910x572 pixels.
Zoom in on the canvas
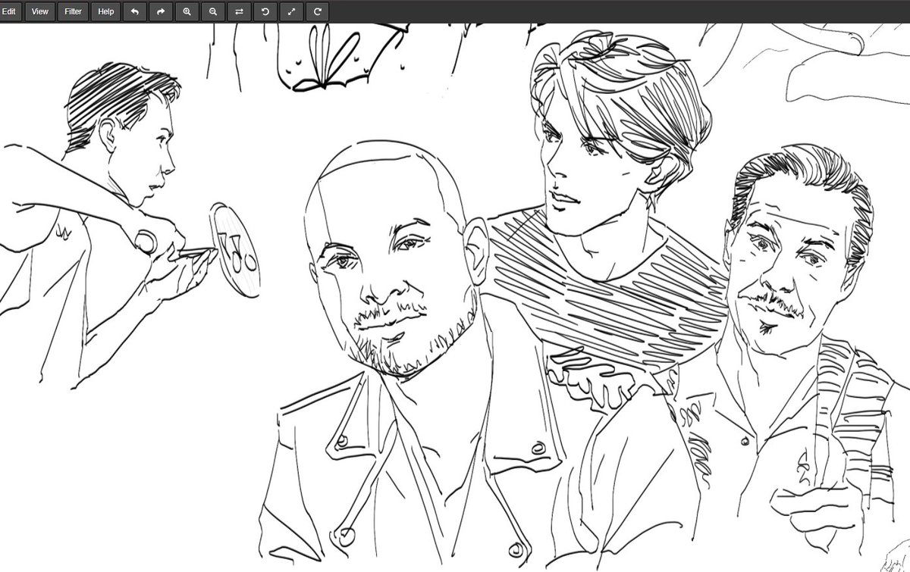click(x=187, y=11)
